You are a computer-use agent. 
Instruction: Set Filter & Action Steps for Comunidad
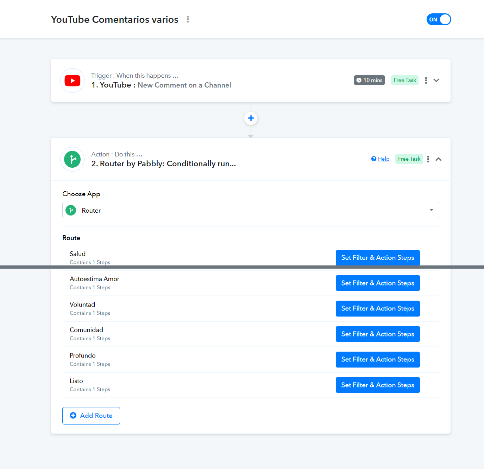coord(378,334)
